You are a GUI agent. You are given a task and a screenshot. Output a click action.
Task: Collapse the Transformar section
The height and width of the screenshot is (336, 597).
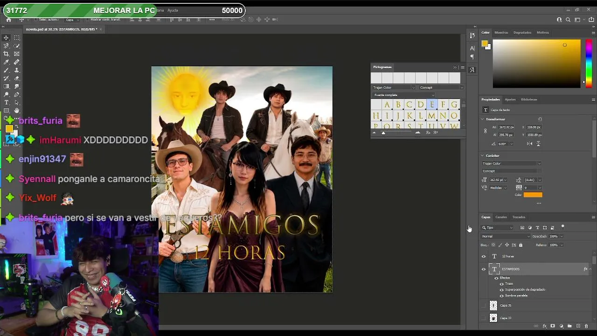(x=483, y=119)
